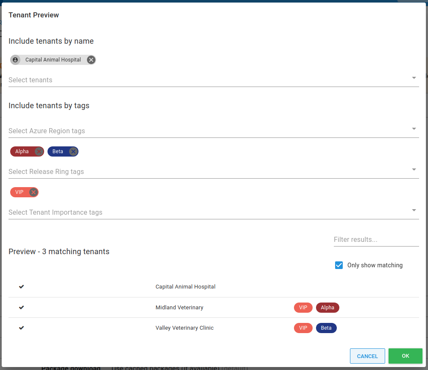Click the Beta tag on Valley Veterinary Clinic
The height and width of the screenshot is (370, 428).
326,328
